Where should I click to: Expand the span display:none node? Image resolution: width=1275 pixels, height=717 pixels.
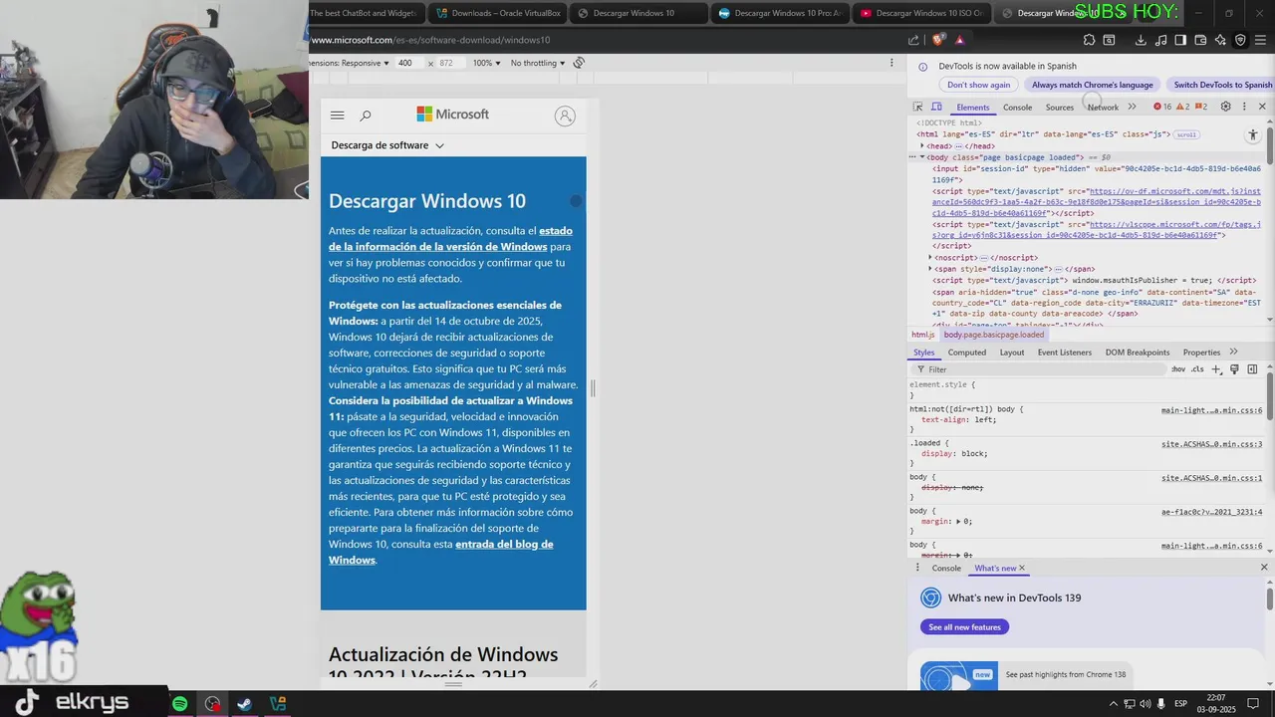(930, 269)
